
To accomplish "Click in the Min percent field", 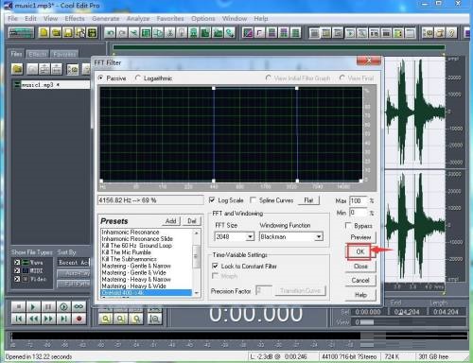I will (359, 213).
